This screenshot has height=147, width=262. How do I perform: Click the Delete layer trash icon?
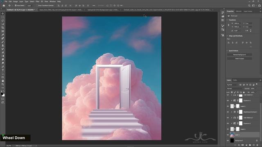coord(257,145)
